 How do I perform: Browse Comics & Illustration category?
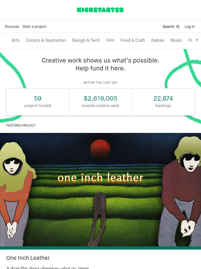point(46,40)
